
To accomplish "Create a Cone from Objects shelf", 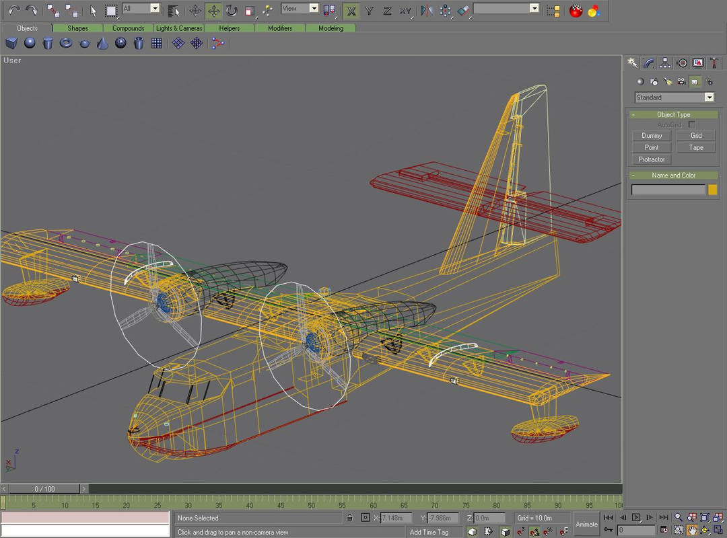I will 102,43.
